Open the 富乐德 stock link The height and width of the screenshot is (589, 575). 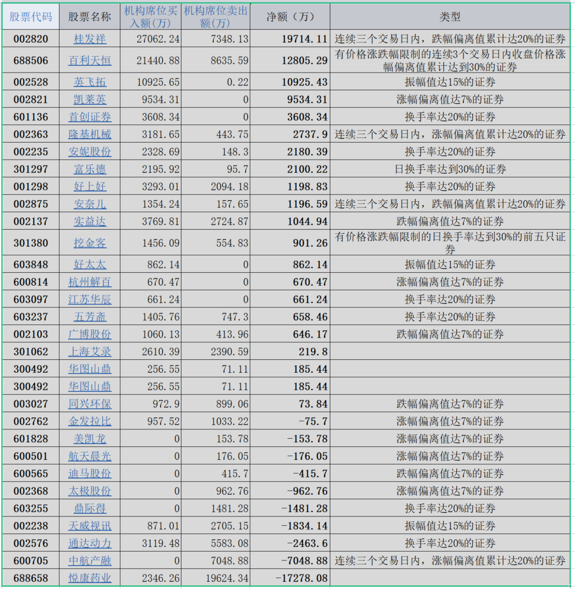(90, 169)
